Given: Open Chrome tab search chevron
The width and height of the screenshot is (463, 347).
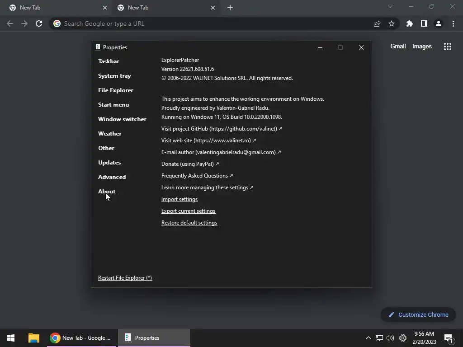Looking at the screenshot, I should (390, 6).
